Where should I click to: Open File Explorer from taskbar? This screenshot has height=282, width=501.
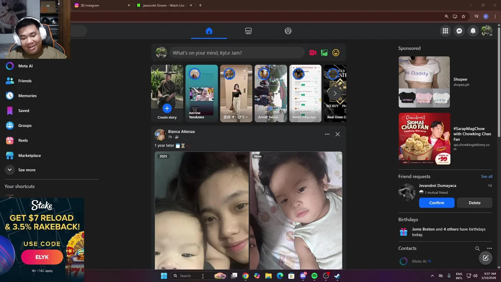(268, 276)
